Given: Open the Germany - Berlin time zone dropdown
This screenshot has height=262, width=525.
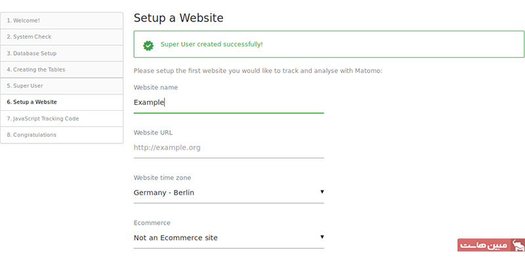Looking at the screenshot, I should pos(228,193).
